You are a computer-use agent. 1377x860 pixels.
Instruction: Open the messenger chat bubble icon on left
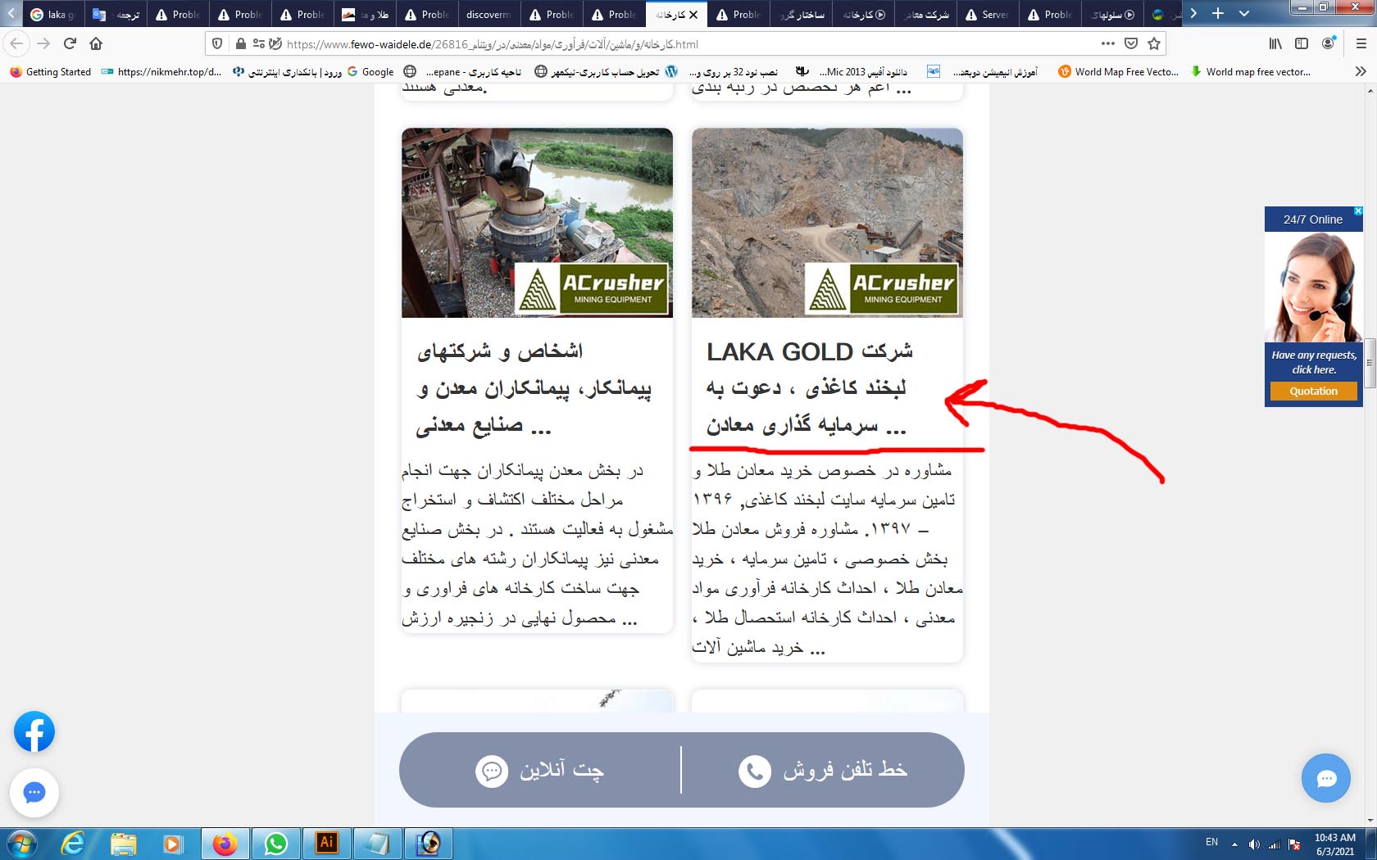click(34, 792)
